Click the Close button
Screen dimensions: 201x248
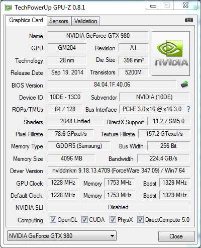pos(176,236)
